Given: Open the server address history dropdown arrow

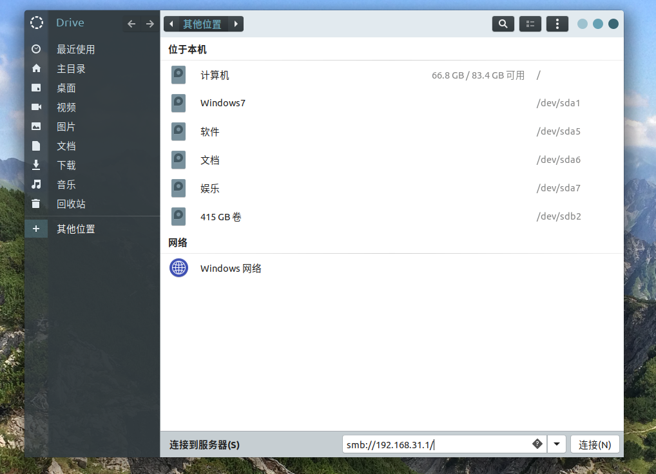Looking at the screenshot, I should (x=556, y=444).
